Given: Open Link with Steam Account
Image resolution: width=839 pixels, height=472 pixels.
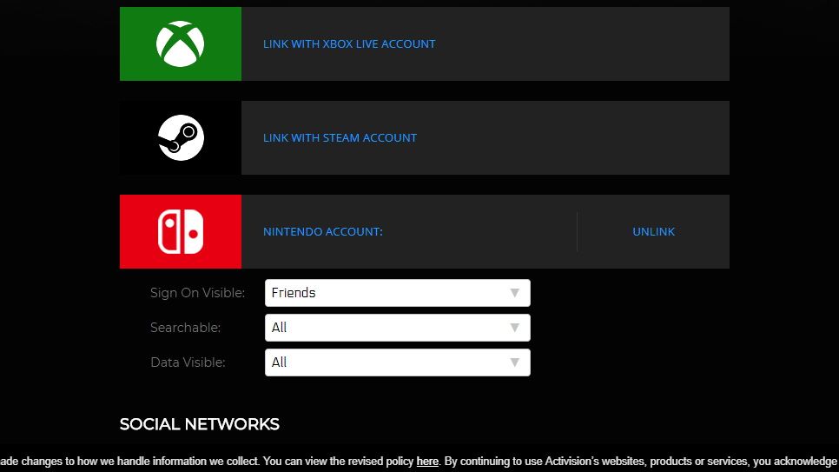Looking at the screenshot, I should 340,137.
